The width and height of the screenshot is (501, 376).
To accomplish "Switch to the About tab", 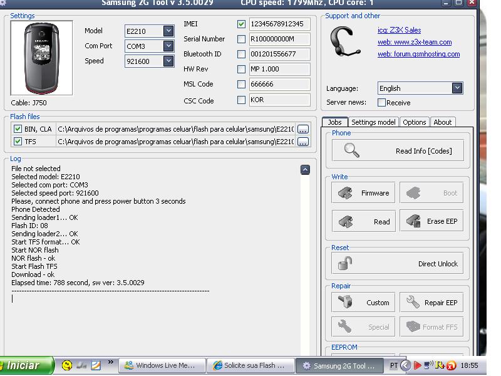I will (x=443, y=122).
